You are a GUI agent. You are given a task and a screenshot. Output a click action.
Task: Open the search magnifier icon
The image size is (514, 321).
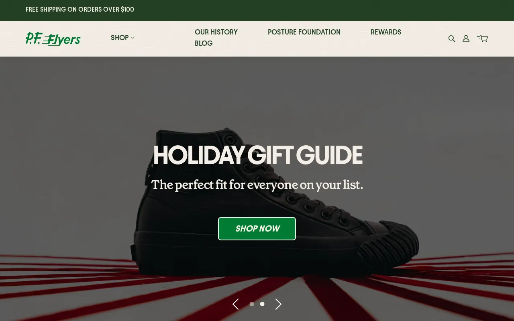tap(452, 39)
